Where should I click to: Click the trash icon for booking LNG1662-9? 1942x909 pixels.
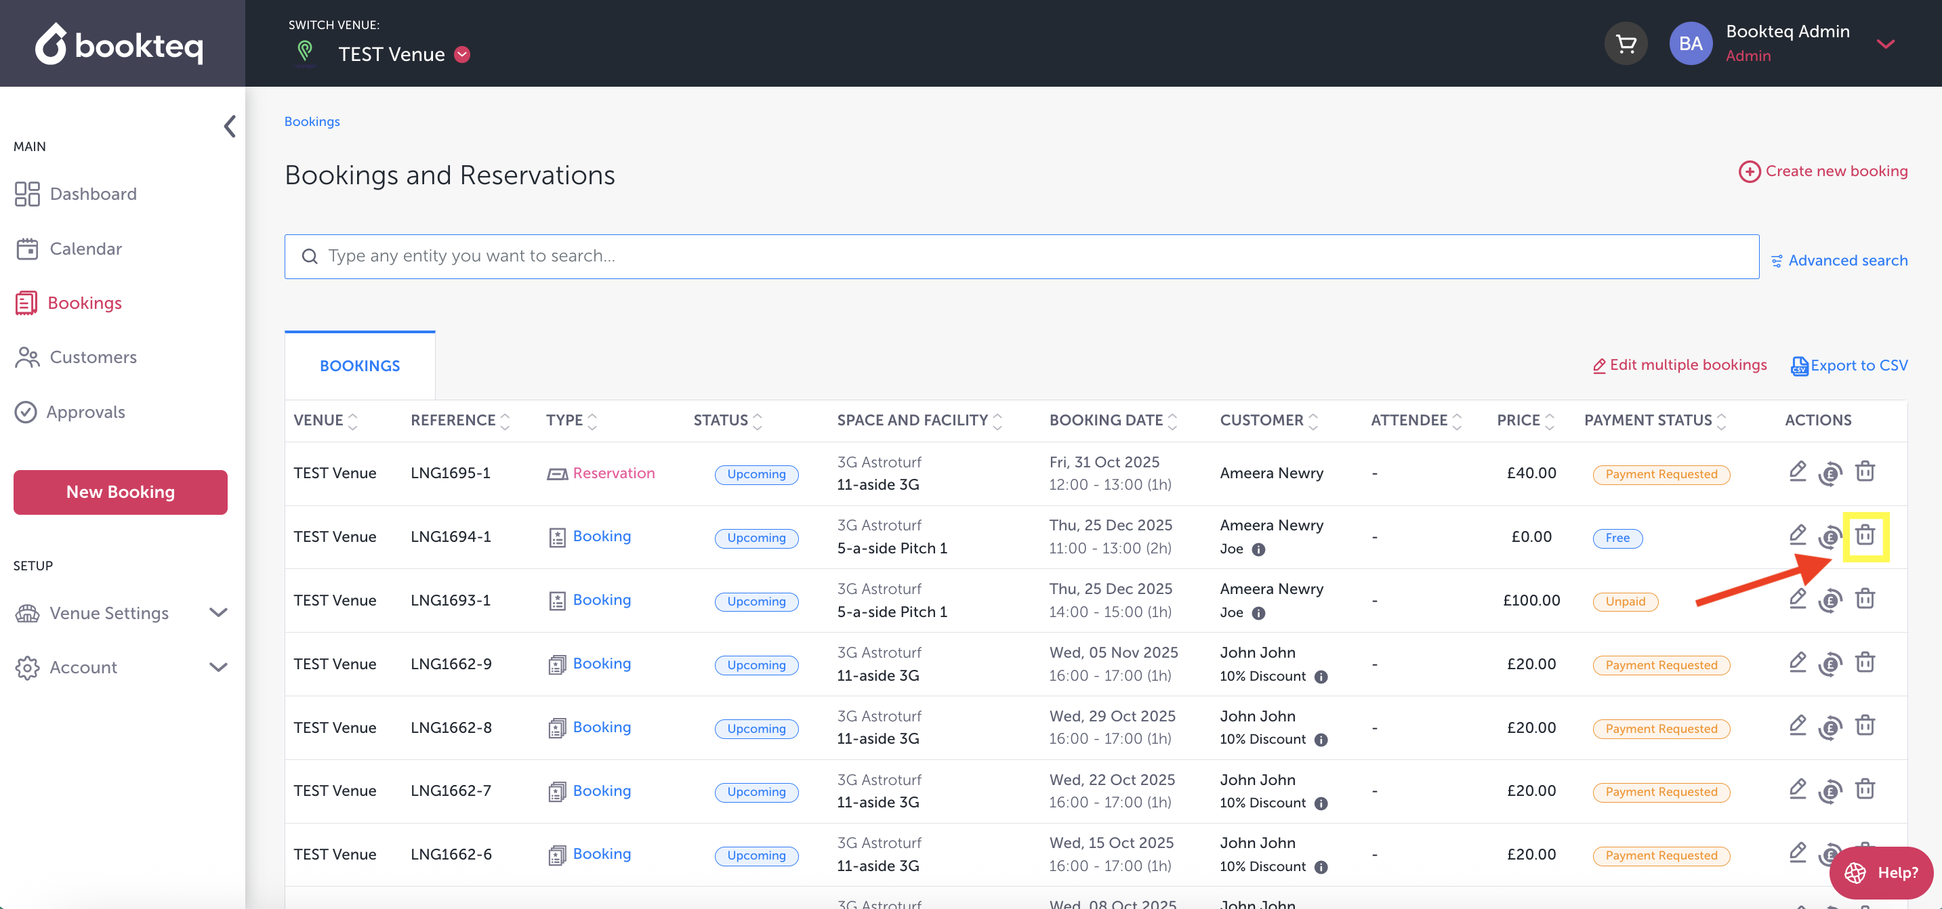click(x=1864, y=662)
